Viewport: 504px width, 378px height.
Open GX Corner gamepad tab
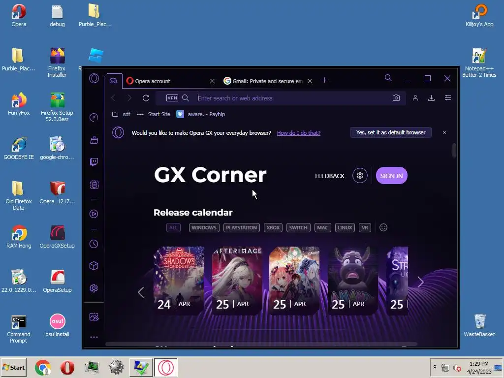113,81
